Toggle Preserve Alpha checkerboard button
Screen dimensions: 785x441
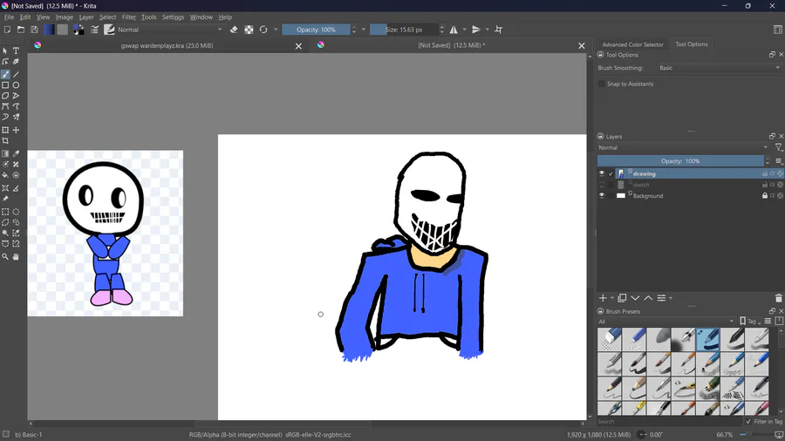pyautogui.click(x=249, y=30)
